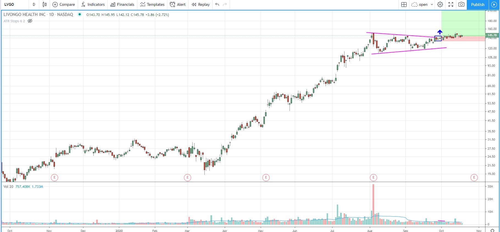Viewport: 500px width, 232px height.
Task: Open time axis settings gear icon
Action: point(493,230)
